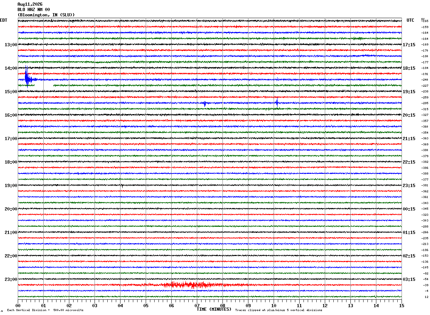Select the 20:00 EDT time label
The image size is (430, 315).
pyautogui.click(x=11, y=209)
